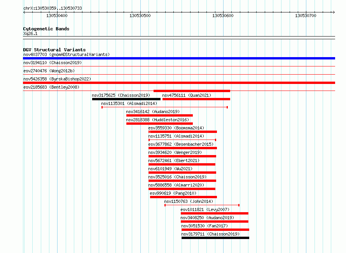Click ruler coordinate 130530700
The image size is (346, 253).
pyautogui.click(x=306, y=16)
